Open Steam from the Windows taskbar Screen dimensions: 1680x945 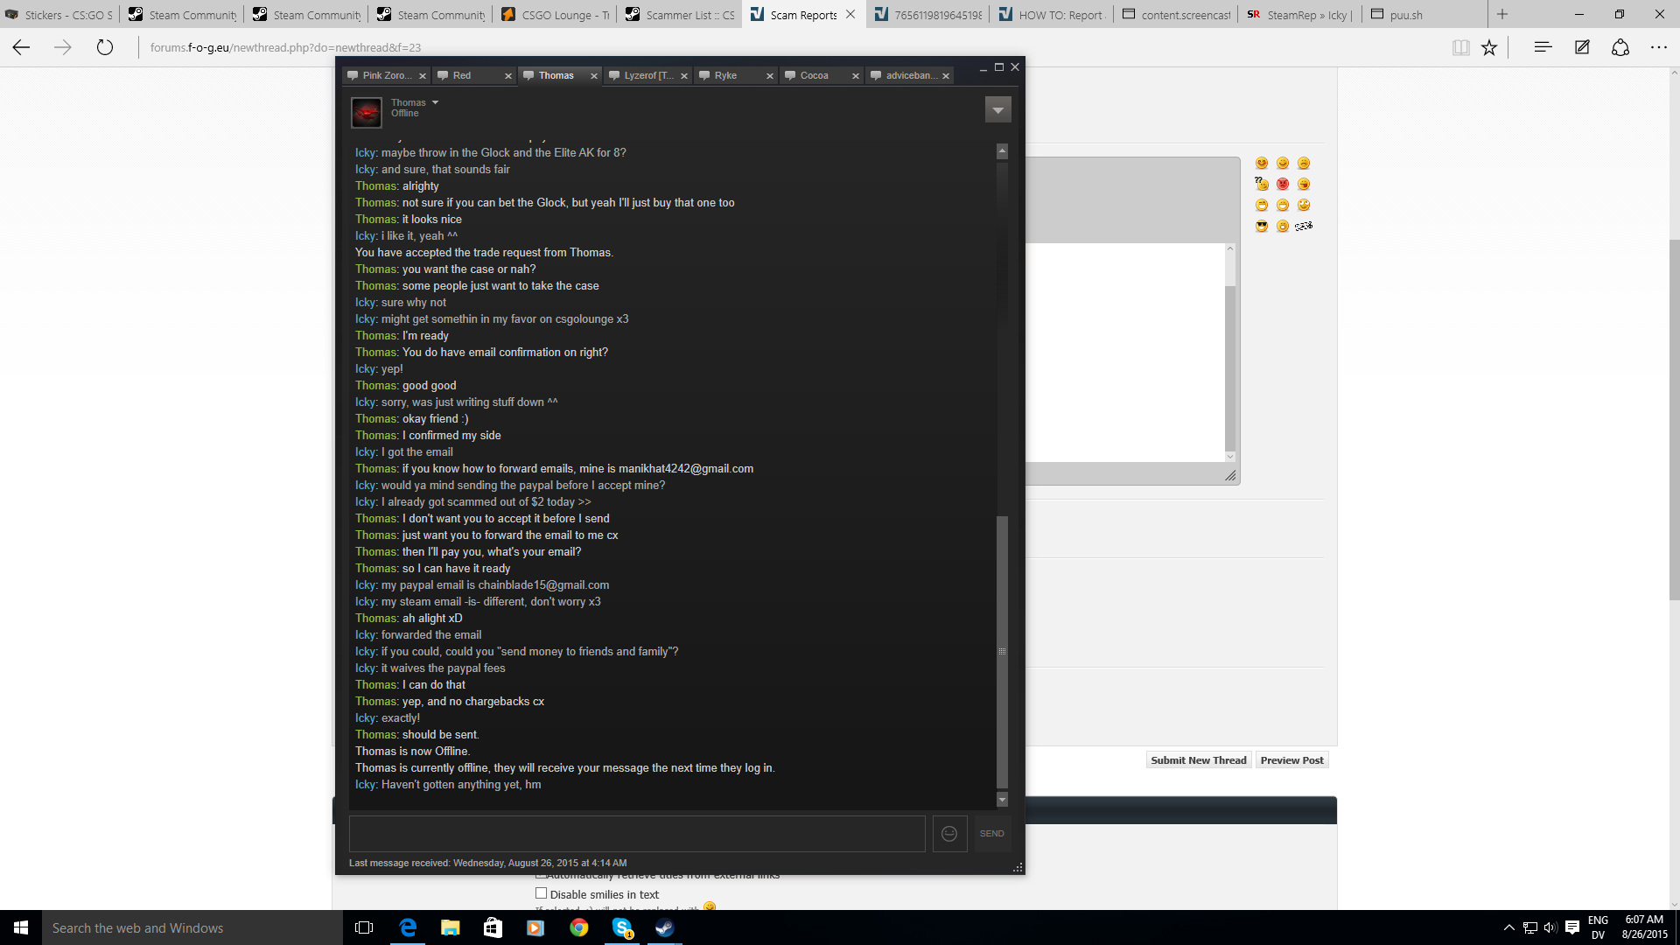point(665,928)
